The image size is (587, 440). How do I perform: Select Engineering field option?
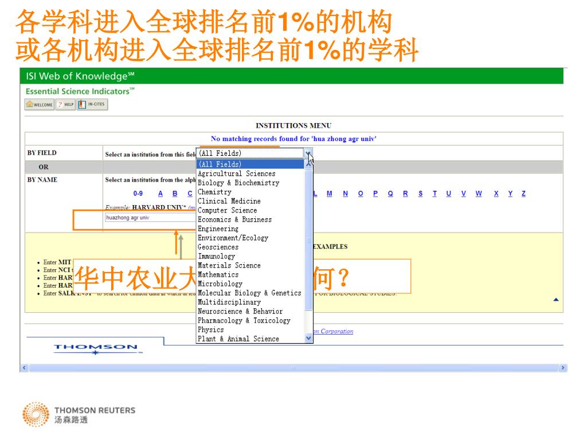(218, 229)
